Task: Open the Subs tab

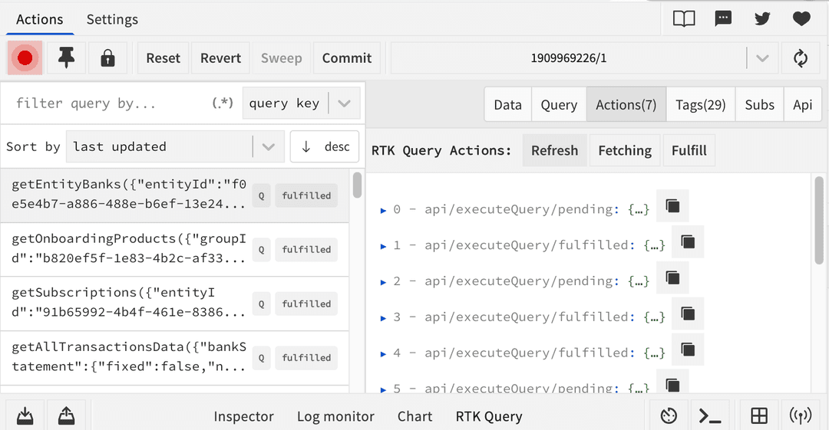Action: (760, 104)
